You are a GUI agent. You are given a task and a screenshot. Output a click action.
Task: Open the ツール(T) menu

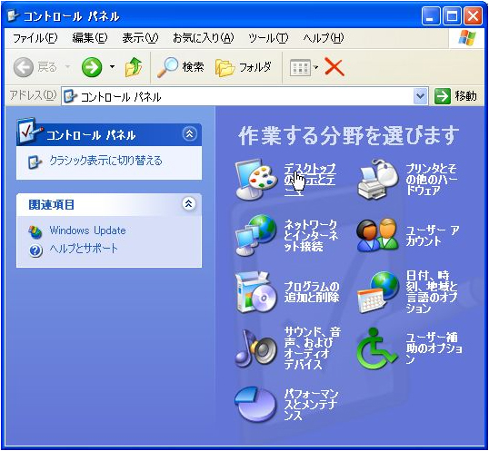[268, 38]
